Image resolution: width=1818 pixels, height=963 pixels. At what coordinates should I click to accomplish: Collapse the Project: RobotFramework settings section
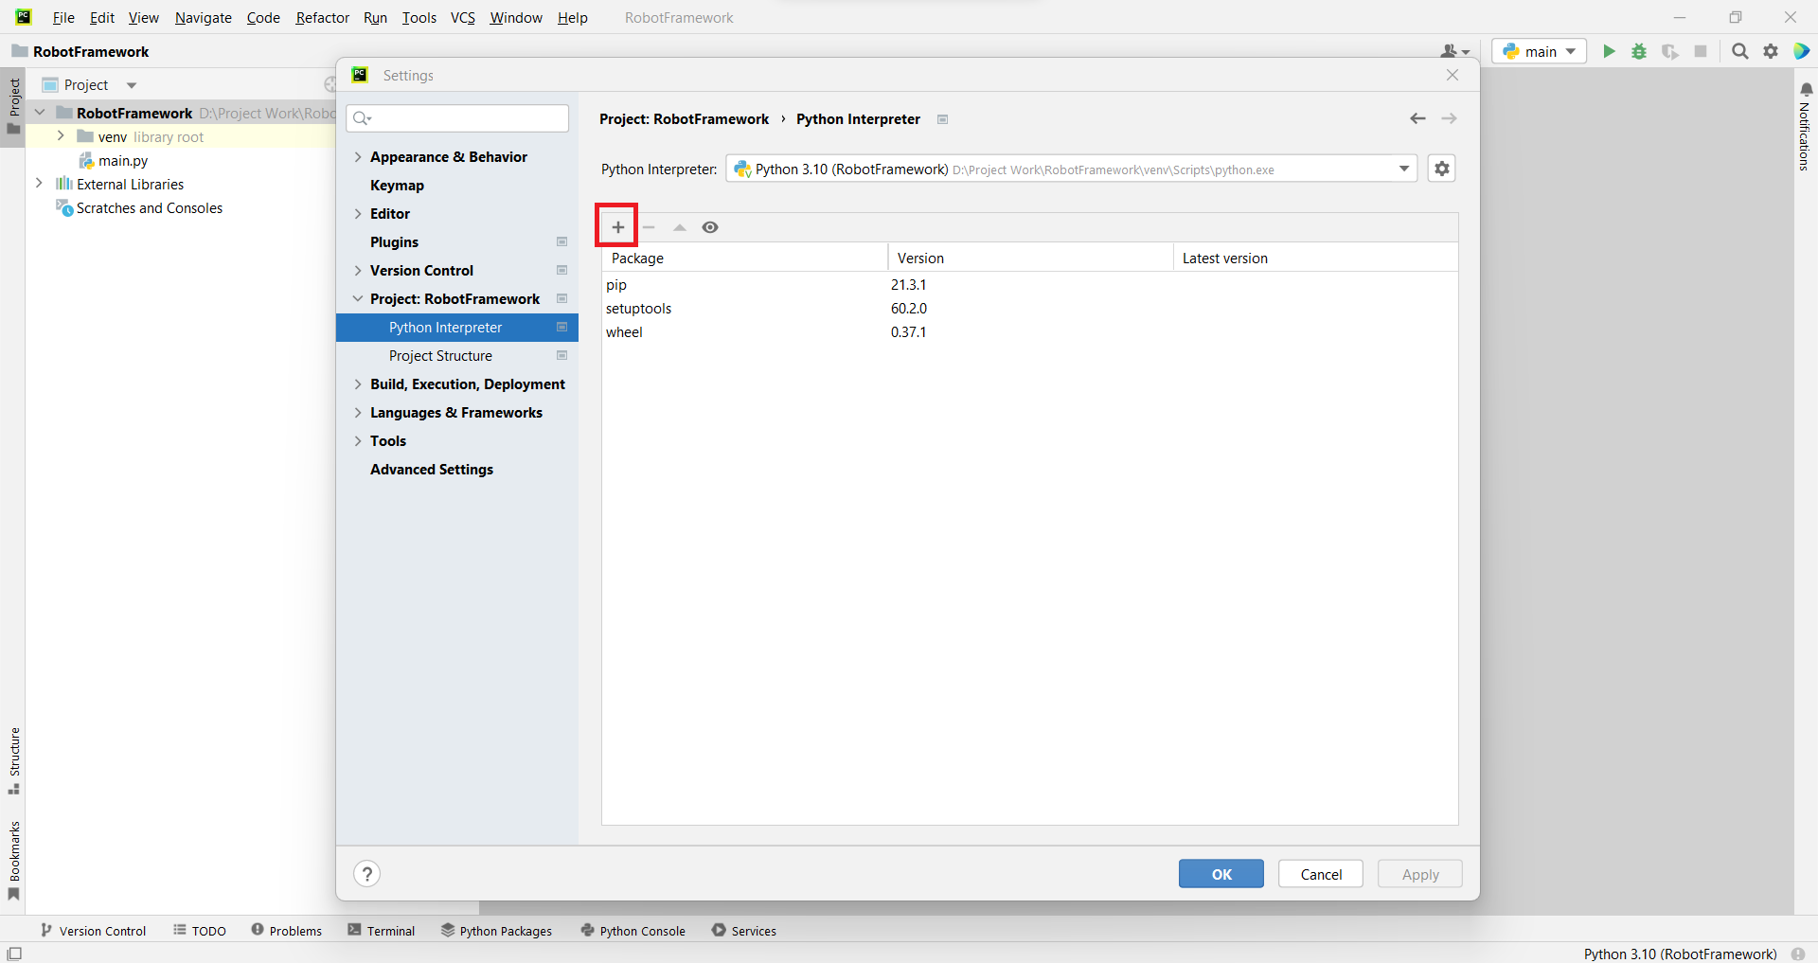click(358, 298)
